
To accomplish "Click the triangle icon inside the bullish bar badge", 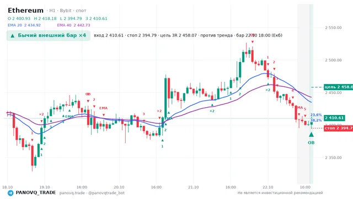I will [13, 35].
